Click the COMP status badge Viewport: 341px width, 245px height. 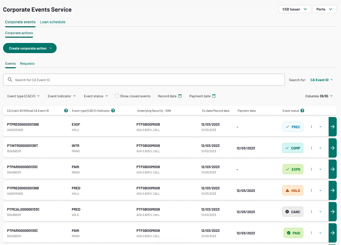(x=293, y=148)
